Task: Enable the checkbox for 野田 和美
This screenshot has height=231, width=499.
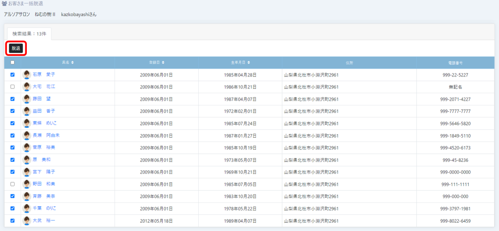Action: click(x=13, y=184)
